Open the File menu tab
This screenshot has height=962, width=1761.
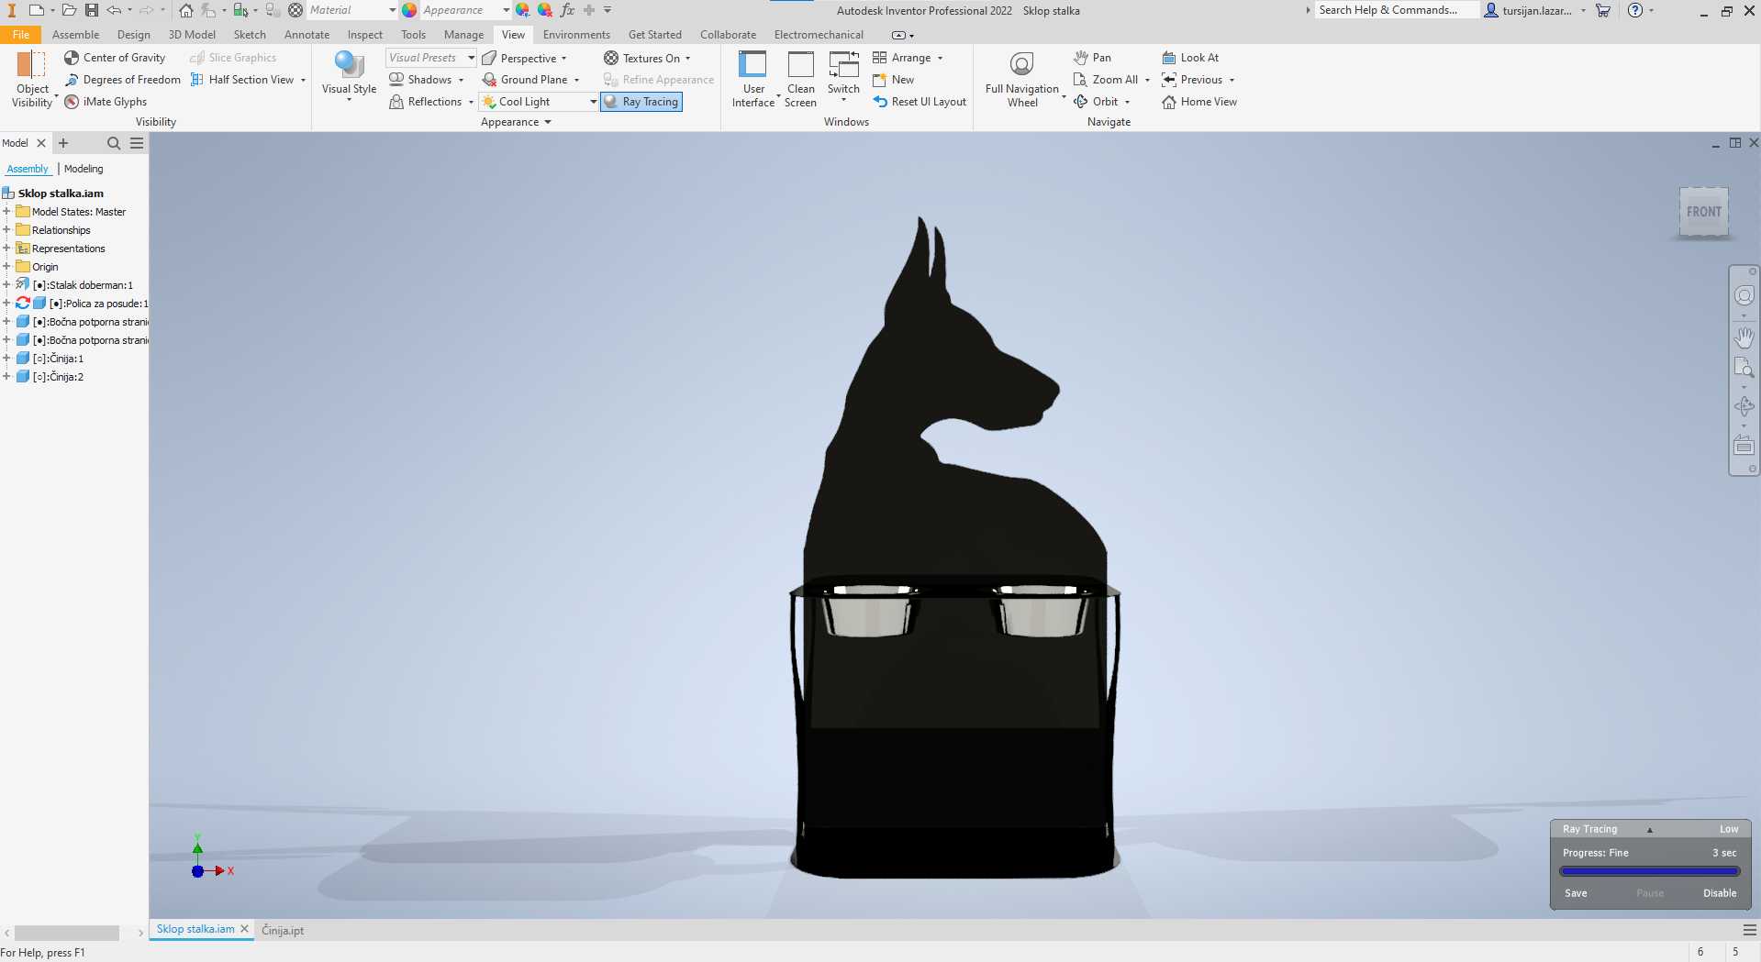pyautogui.click(x=20, y=35)
